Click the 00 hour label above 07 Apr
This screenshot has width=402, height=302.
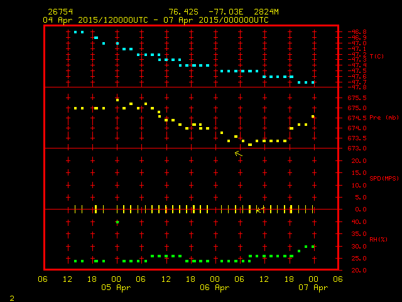[x=313, y=279]
